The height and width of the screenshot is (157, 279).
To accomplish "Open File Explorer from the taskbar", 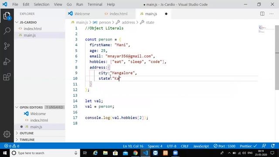I will (105, 153).
